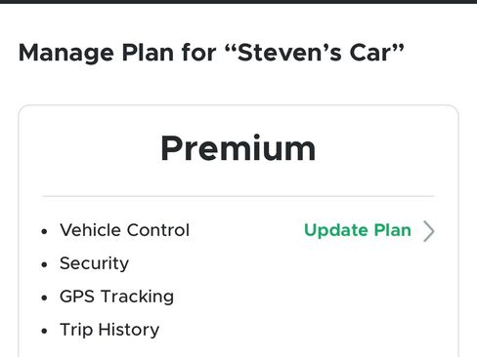Viewport: 477px width, 357px height.
Task: Click the word "Plan" in green Update Plan
Action: [x=393, y=230]
